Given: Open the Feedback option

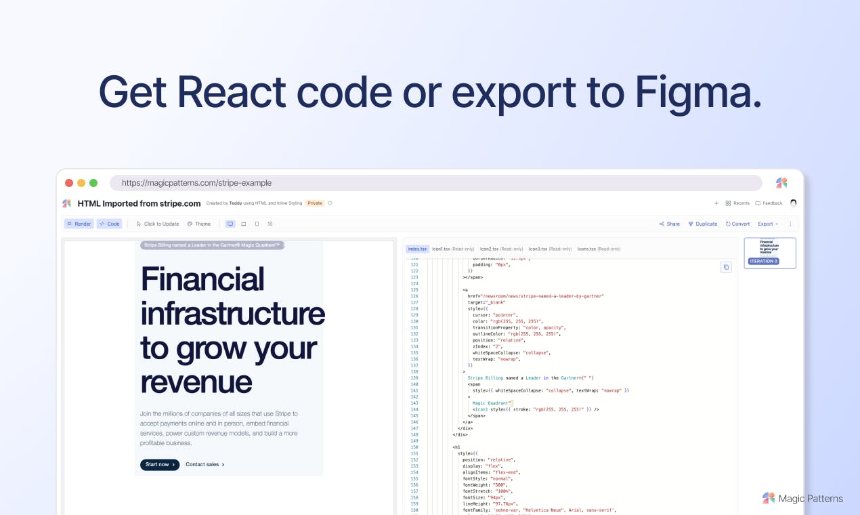Looking at the screenshot, I should 769,203.
